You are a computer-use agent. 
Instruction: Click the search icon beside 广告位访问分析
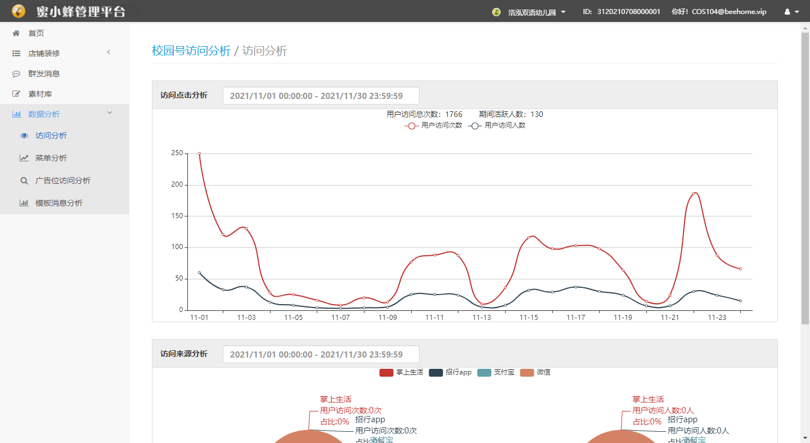(x=24, y=180)
